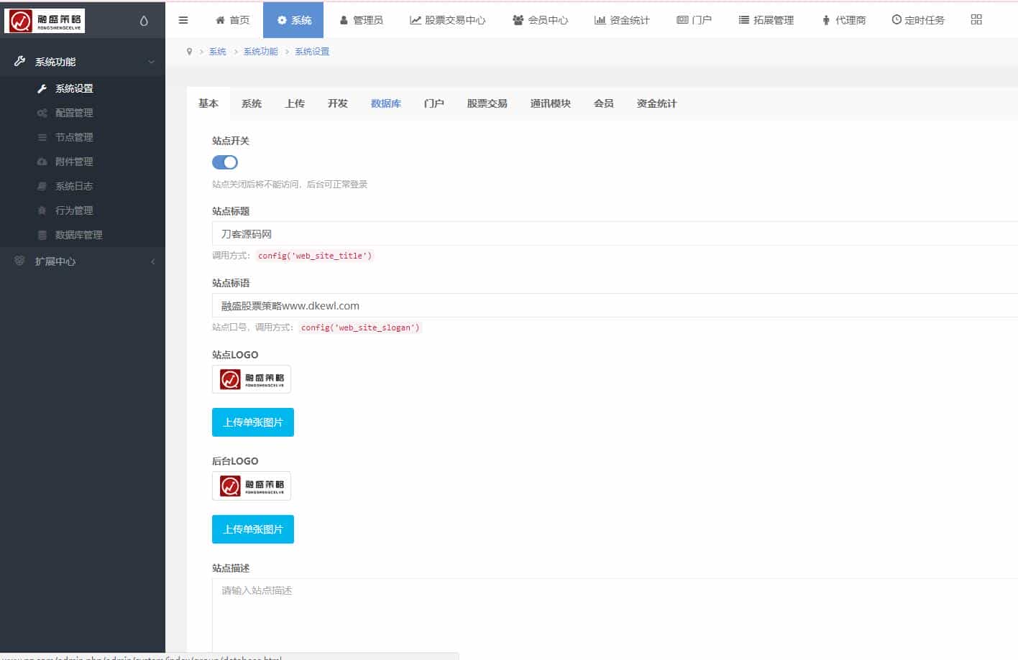Click the 站点LOGO image thumbnail
The image size is (1018, 660).
pyautogui.click(x=252, y=379)
